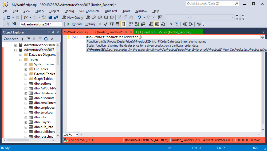
Task: Click the Object Explorer horizontal scrollbar
Action: tap(18, 140)
